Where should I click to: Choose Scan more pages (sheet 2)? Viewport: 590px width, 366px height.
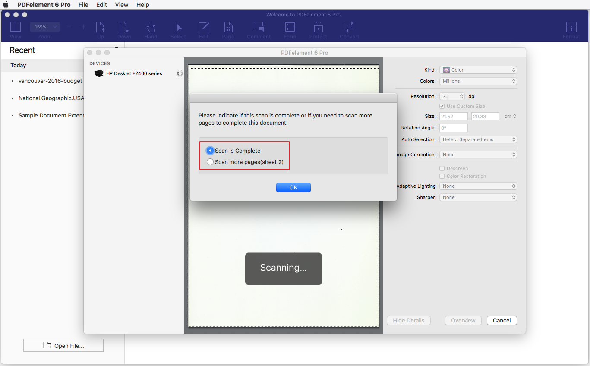[x=210, y=162]
